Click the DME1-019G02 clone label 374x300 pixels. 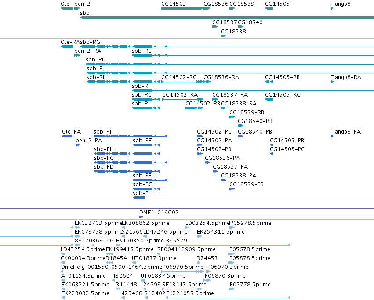pyautogui.click(x=159, y=213)
